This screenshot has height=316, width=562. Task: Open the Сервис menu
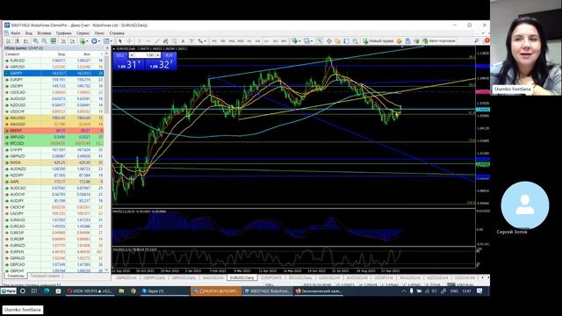[83, 33]
